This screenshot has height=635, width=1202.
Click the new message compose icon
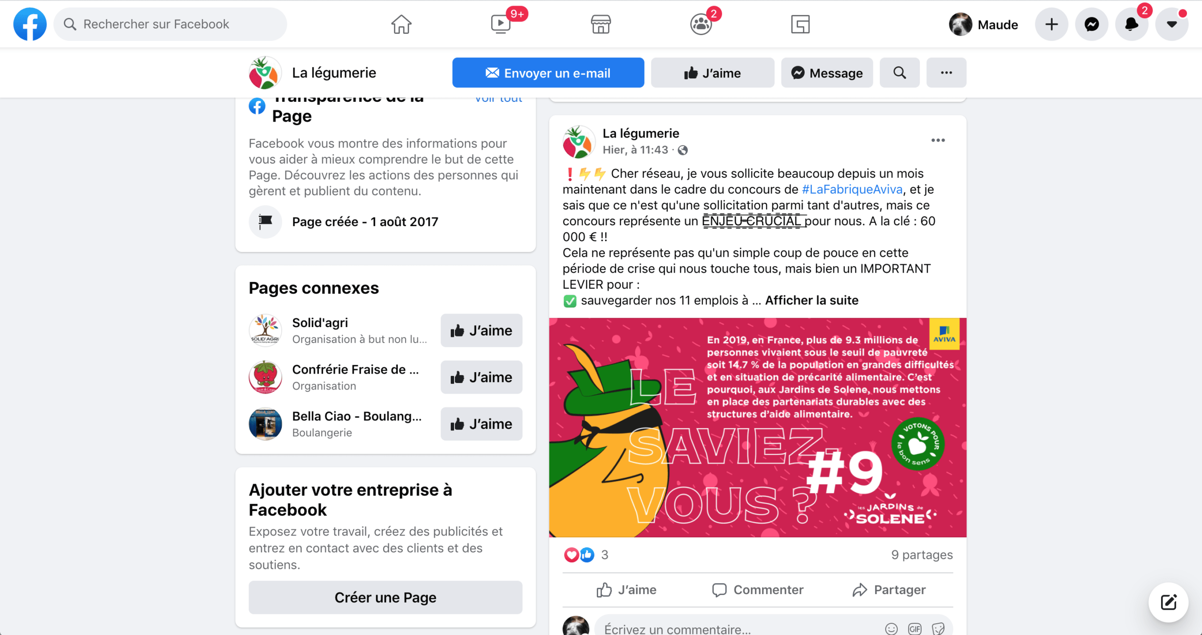coord(1168,602)
